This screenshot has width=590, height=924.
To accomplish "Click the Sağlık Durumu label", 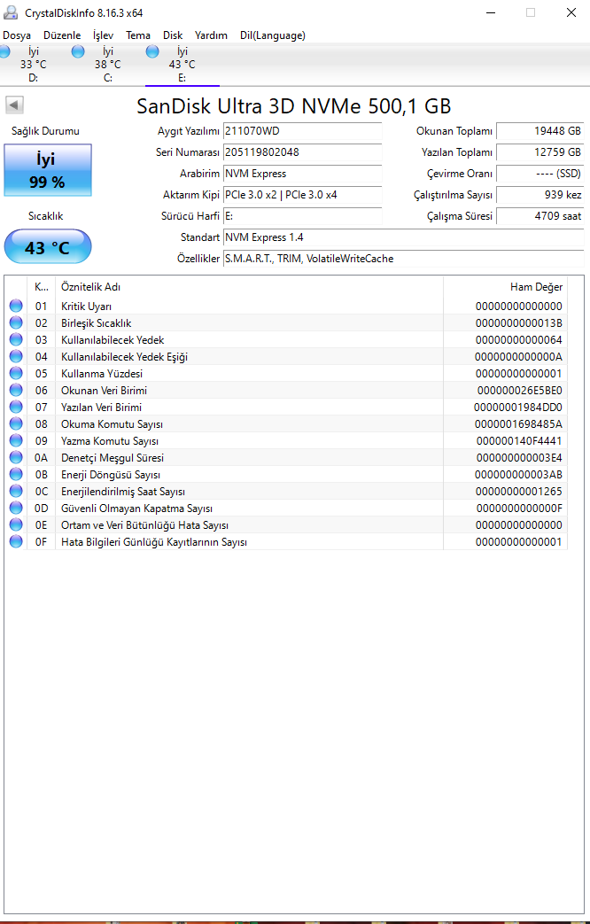I will pos(45,131).
